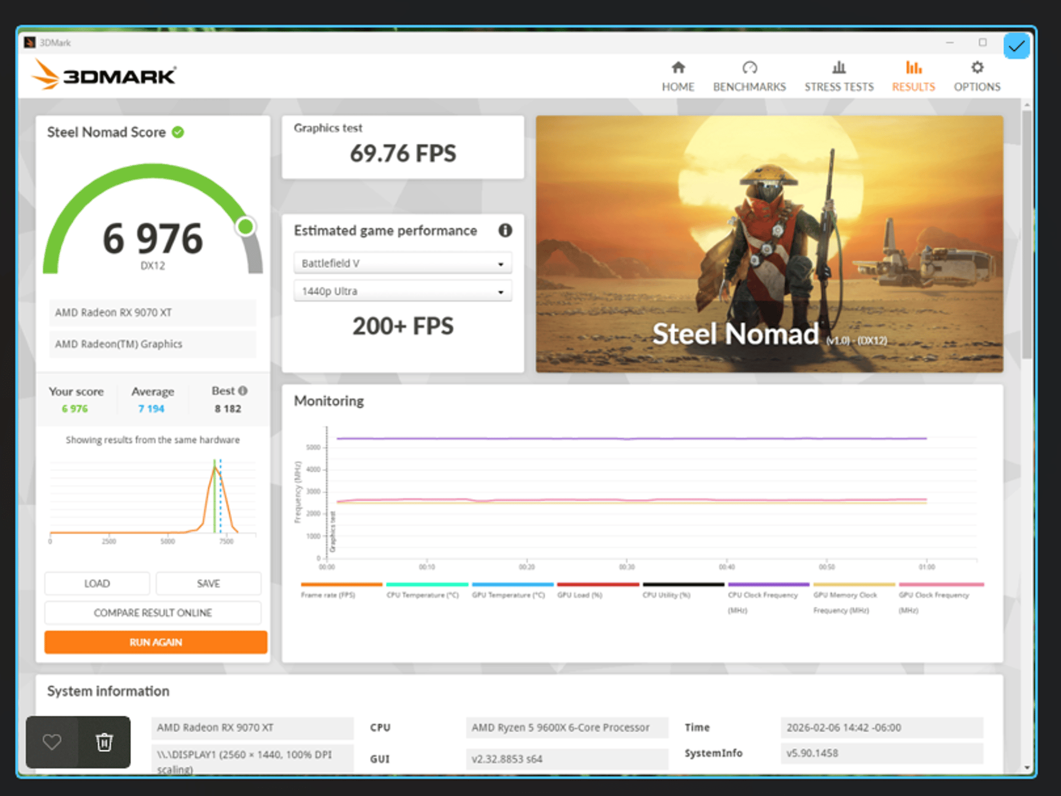Click the Steel Nomad benchmark image
Viewport: 1061px width, 796px height.
[769, 244]
